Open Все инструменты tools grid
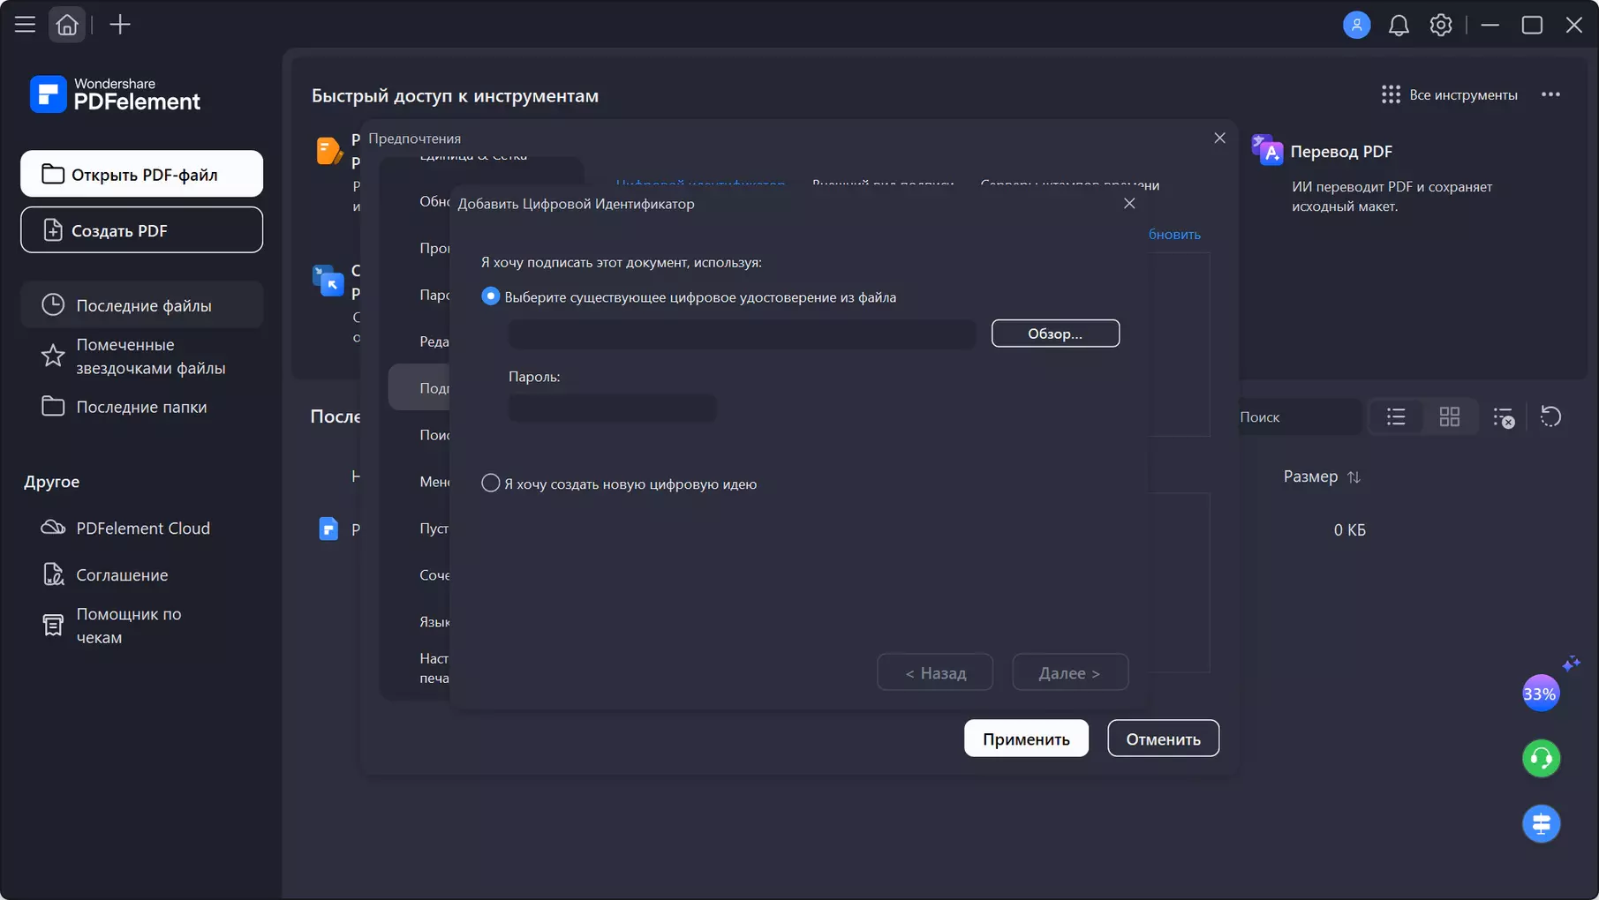Screen dimensions: 1599x900 coord(1449,94)
